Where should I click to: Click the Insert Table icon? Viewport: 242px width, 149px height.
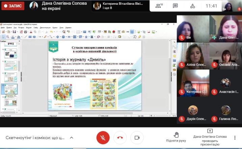pos(99,32)
